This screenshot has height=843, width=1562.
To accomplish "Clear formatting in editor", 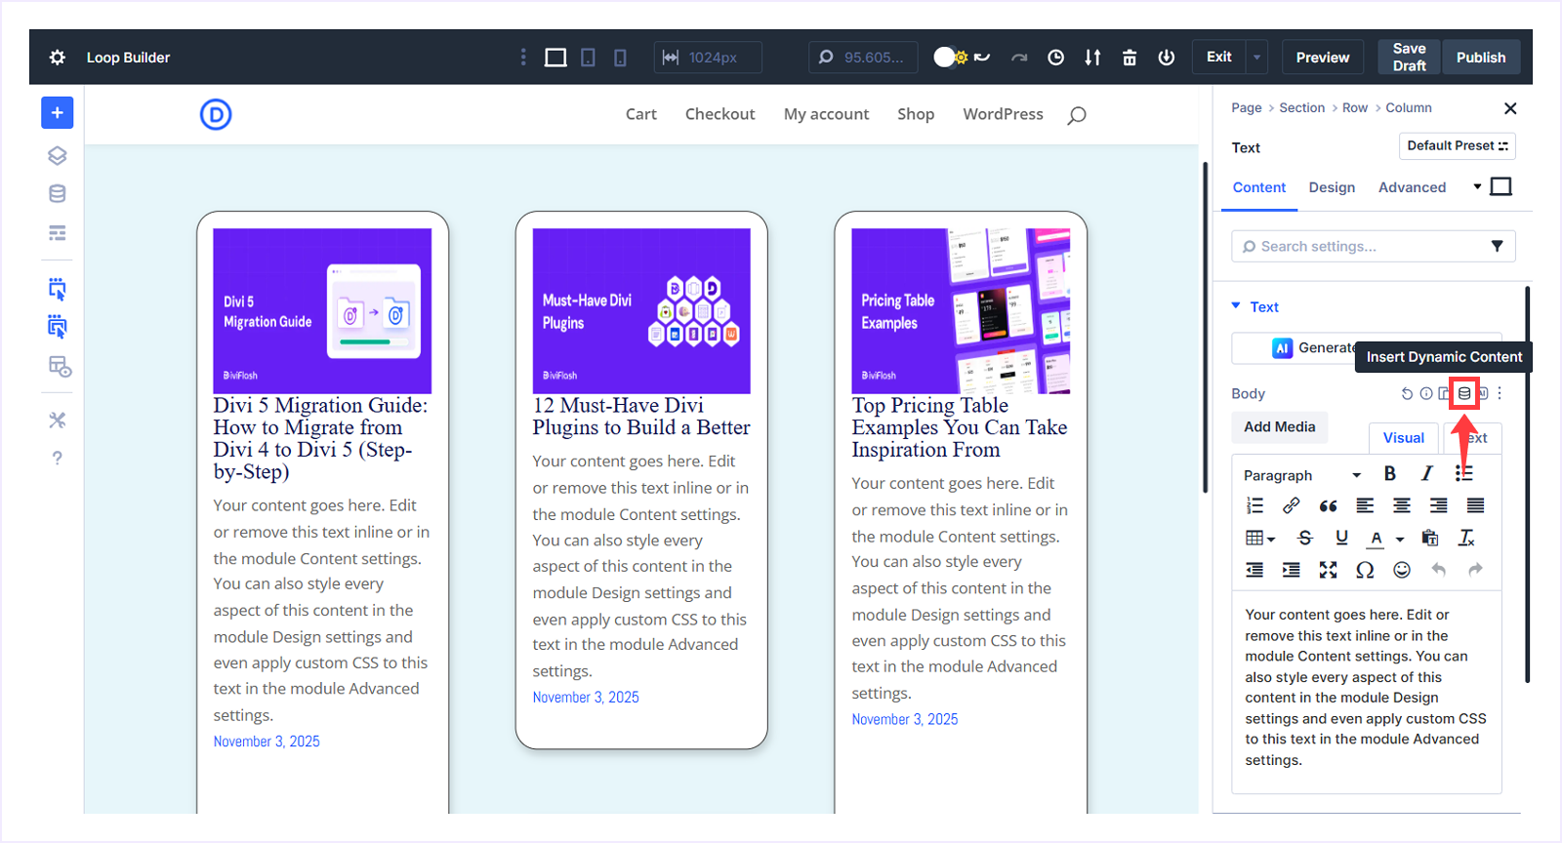I will pos(1466,538).
